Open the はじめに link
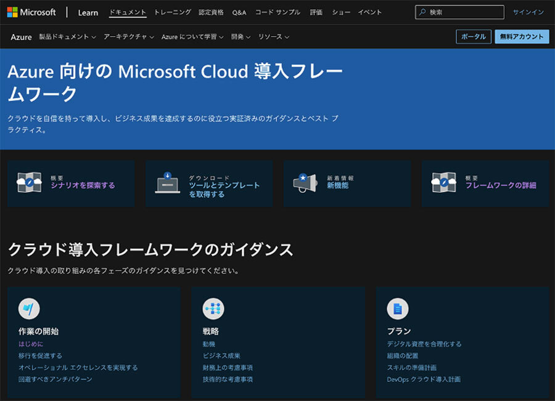This screenshot has width=555, height=401. point(31,344)
